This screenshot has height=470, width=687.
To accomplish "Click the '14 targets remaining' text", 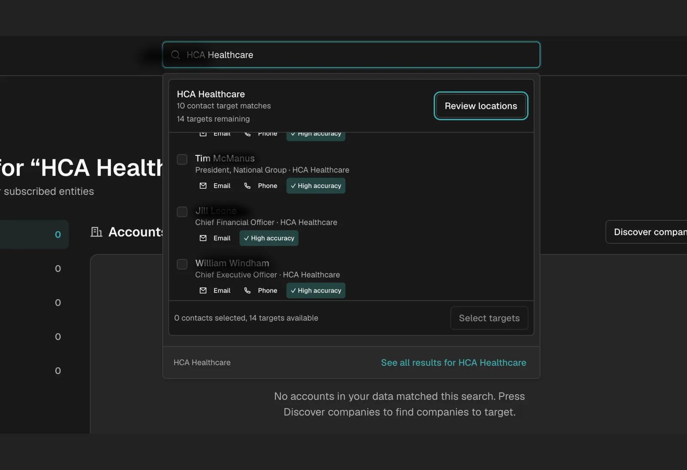I will [x=213, y=119].
